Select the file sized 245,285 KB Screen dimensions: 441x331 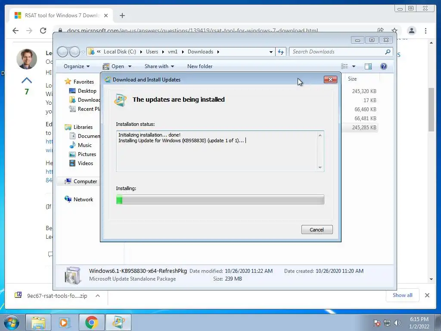(x=364, y=128)
